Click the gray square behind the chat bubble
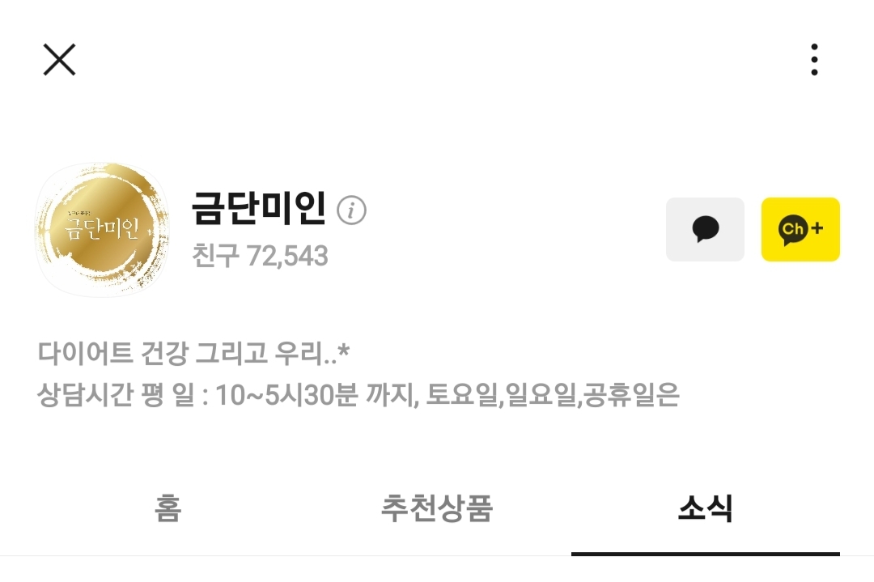The width and height of the screenshot is (874, 582). pyautogui.click(x=705, y=229)
